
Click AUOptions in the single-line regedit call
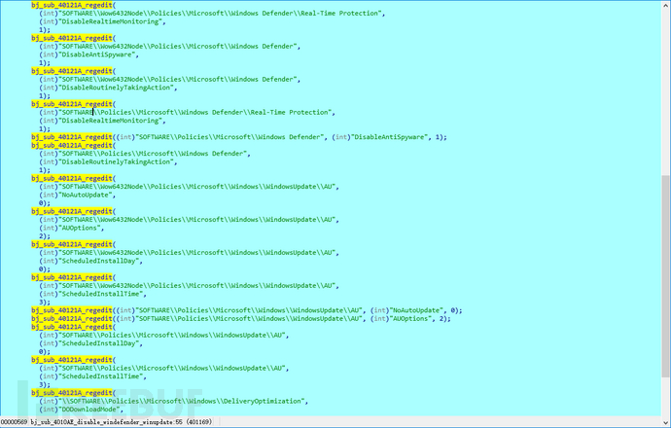point(410,318)
